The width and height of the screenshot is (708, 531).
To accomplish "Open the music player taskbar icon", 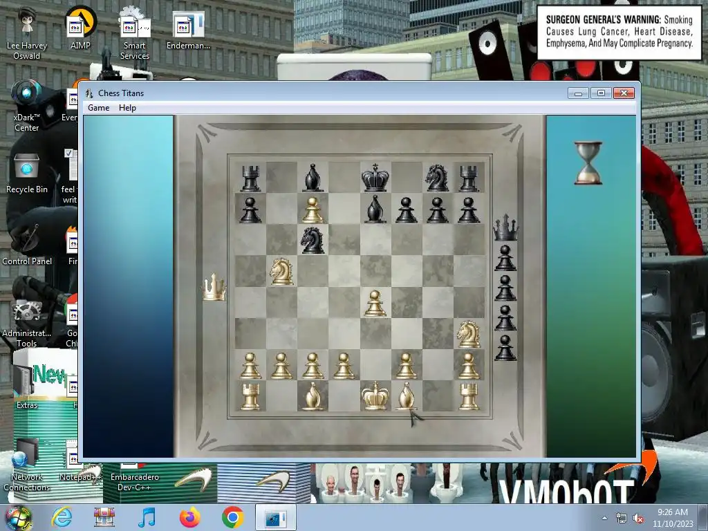I will (x=147, y=517).
